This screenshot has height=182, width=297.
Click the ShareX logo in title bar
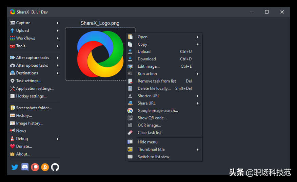[13, 12]
